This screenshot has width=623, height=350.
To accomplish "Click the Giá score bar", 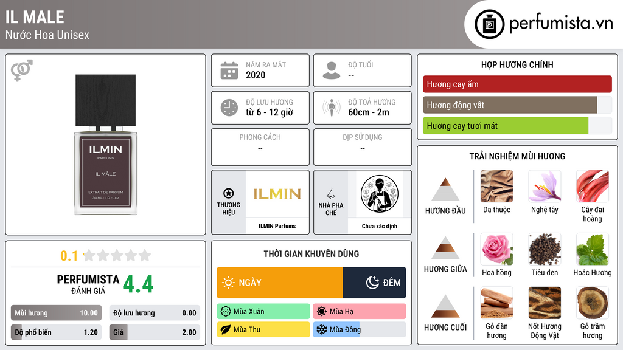I will pyautogui.click(x=155, y=332).
